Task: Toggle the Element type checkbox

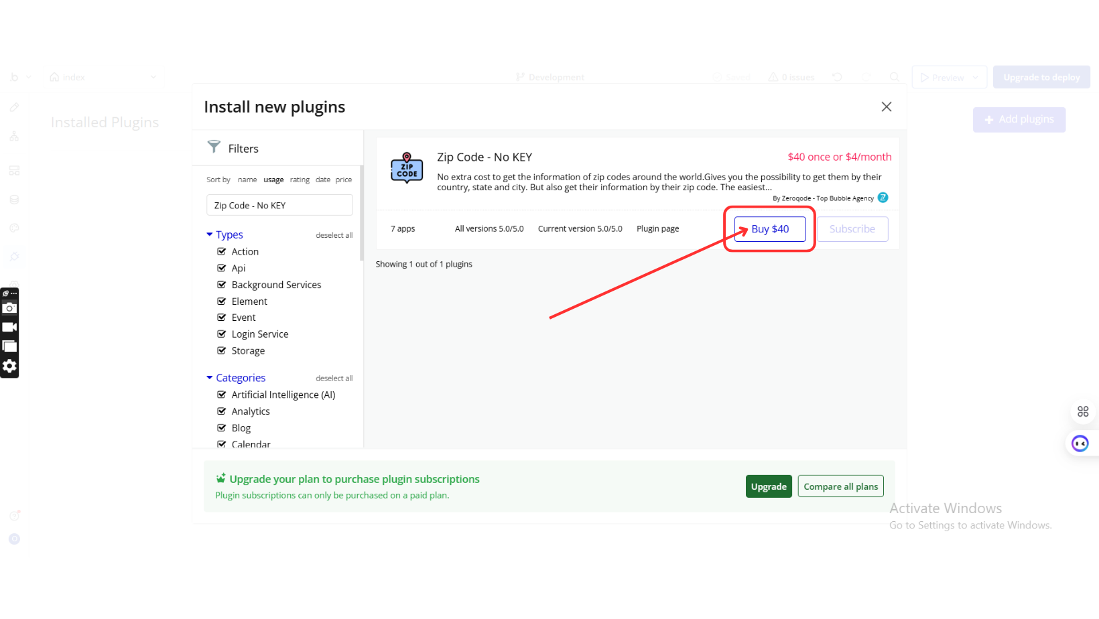Action: pyautogui.click(x=222, y=301)
